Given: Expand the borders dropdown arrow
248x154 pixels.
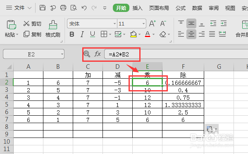Looking at the screenshot, I should 110,34.
